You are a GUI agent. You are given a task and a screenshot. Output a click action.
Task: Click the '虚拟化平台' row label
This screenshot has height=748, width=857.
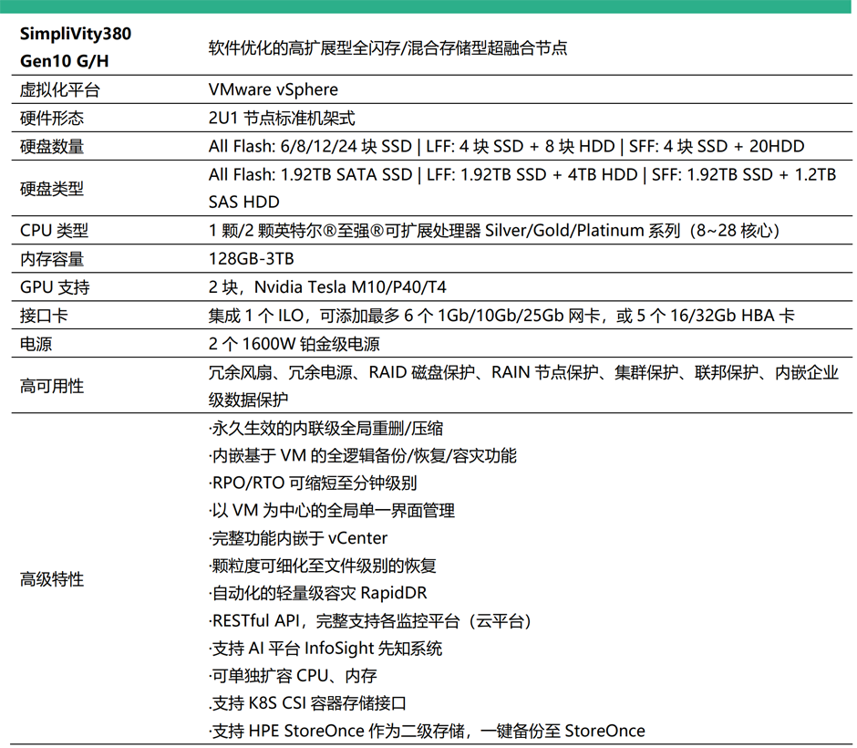click(x=60, y=89)
